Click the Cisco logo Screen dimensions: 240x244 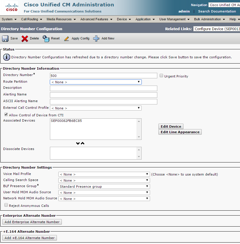12,8
